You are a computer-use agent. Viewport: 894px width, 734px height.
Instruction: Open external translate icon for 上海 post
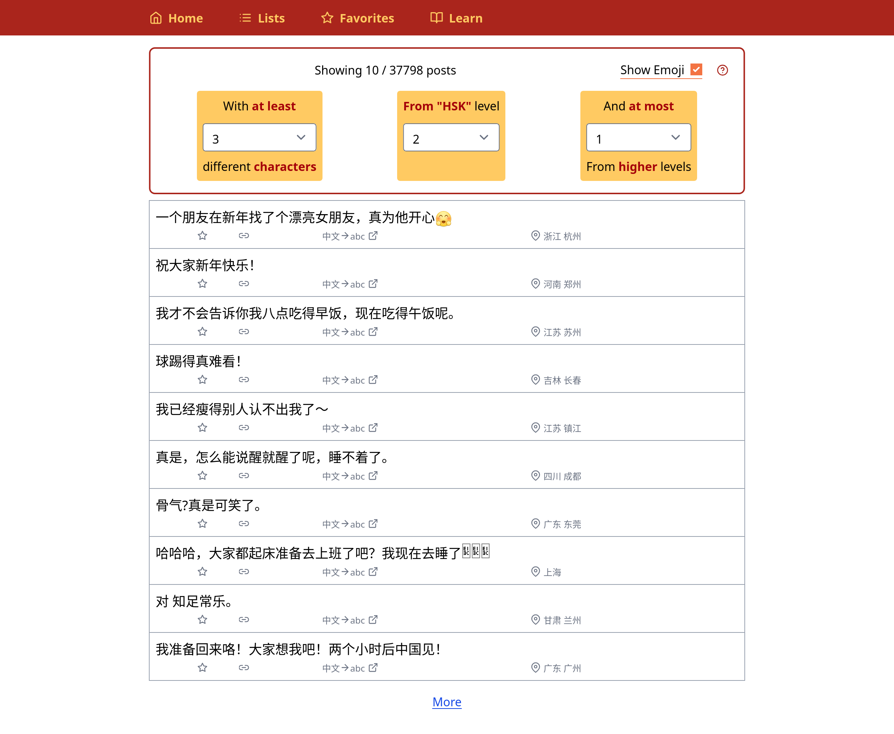coord(373,572)
